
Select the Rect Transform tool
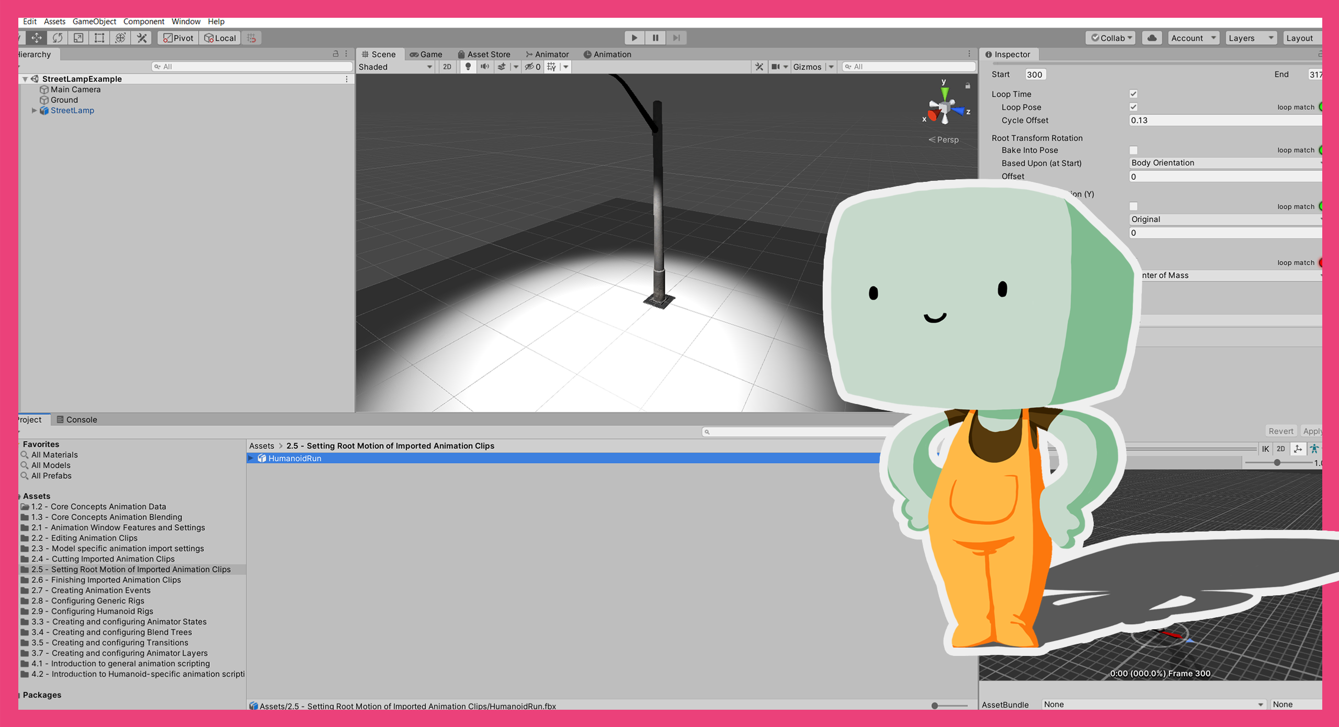pyautogui.click(x=99, y=38)
